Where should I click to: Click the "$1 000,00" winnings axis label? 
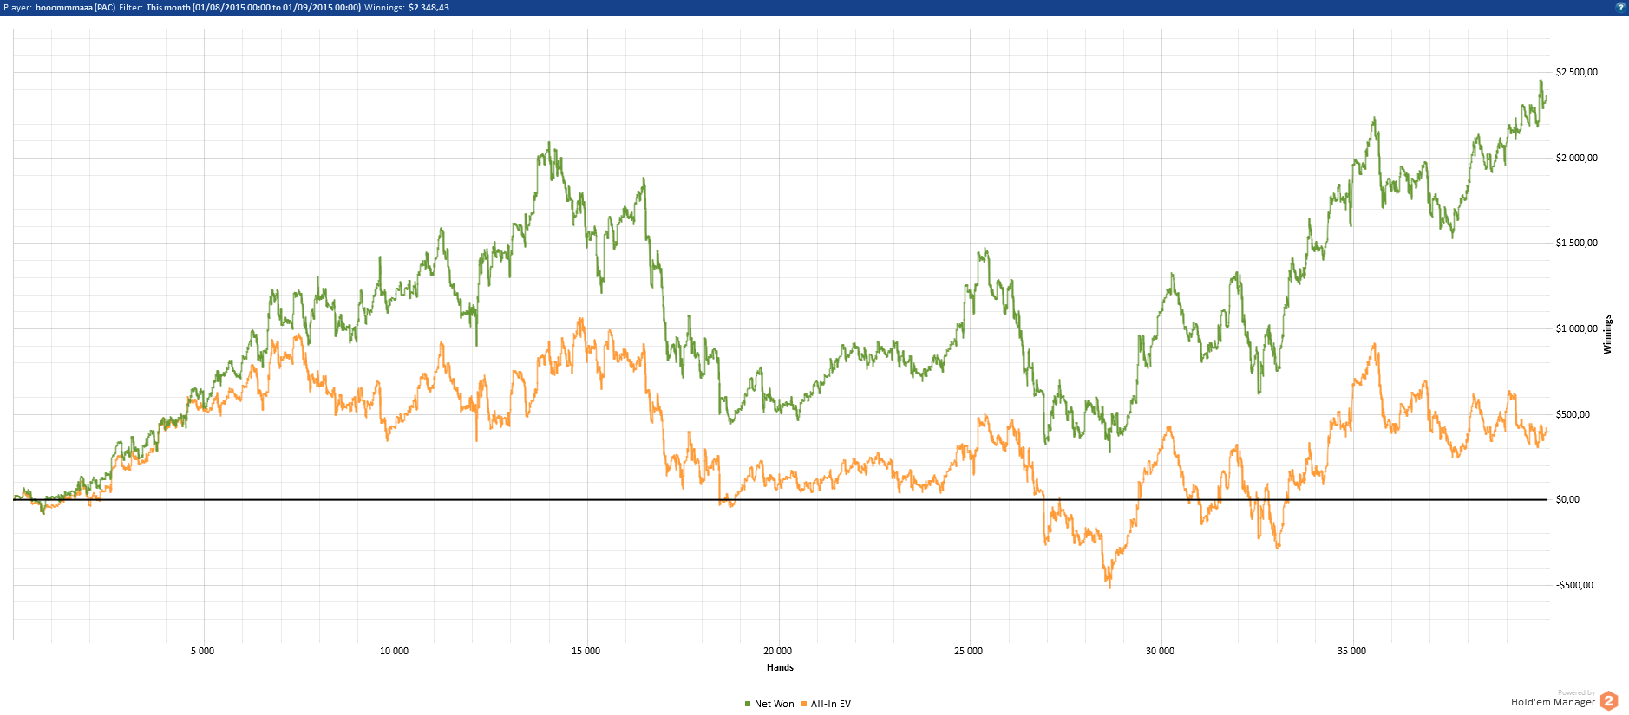coord(1577,328)
